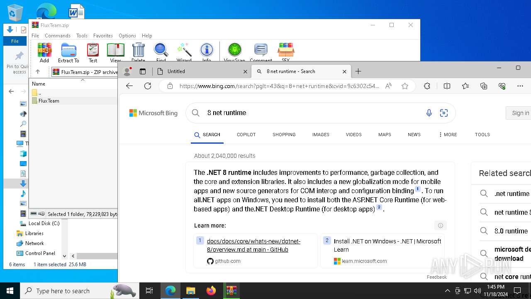Open WinRAR Tools menu
Image resolution: width=531 pixels, height=299 pixels.
click(82, 36)
